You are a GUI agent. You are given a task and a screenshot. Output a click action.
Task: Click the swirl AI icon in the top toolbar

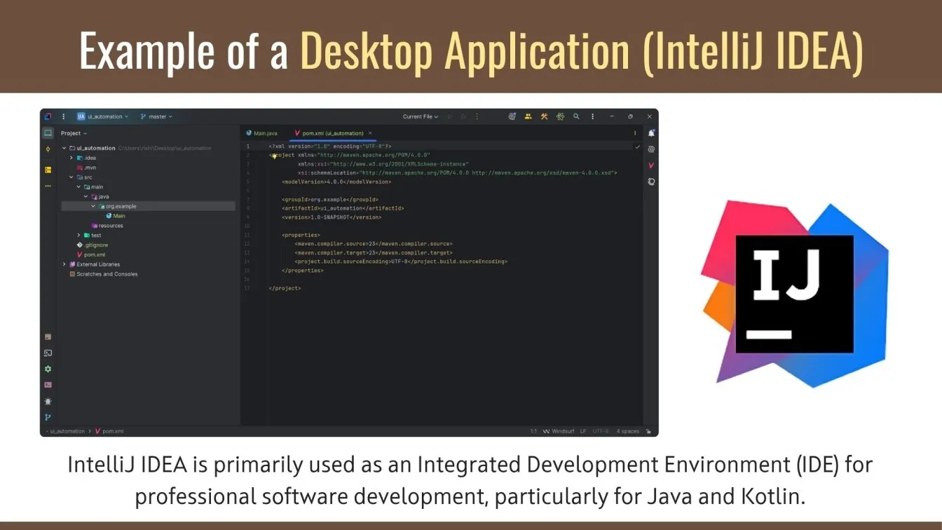click(x=512, y=116)
